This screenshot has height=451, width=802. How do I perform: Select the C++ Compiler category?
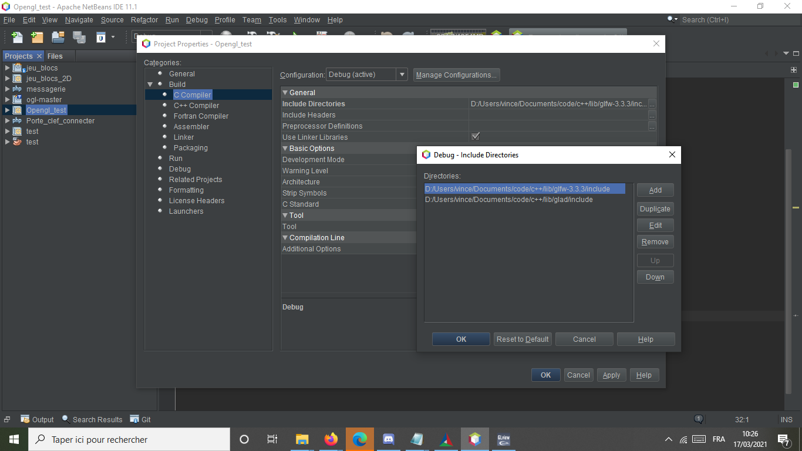coord(196,106)
